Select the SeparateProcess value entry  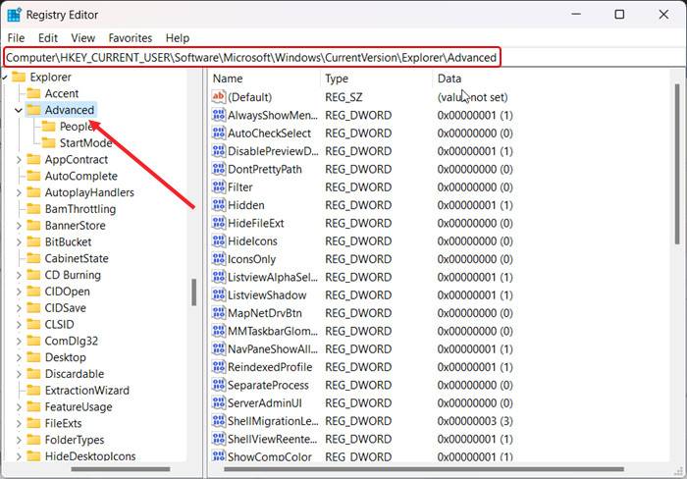tap(267, 385)
